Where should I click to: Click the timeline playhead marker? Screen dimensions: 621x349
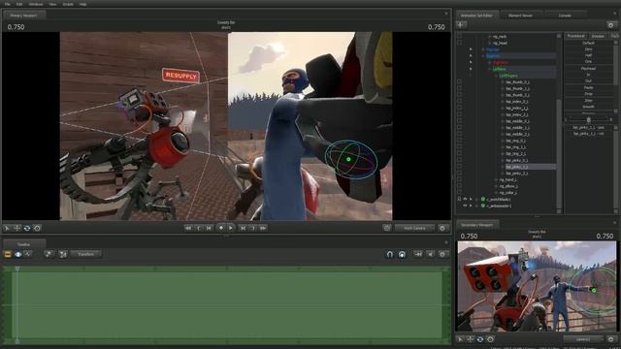point(17,269)
